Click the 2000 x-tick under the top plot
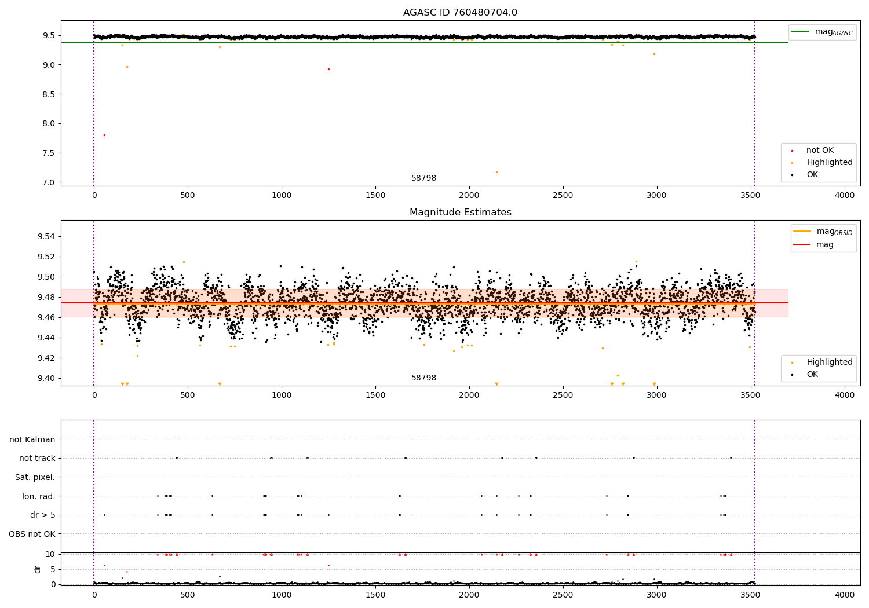Viewport: 869px width, 608px height. point(469,196)
